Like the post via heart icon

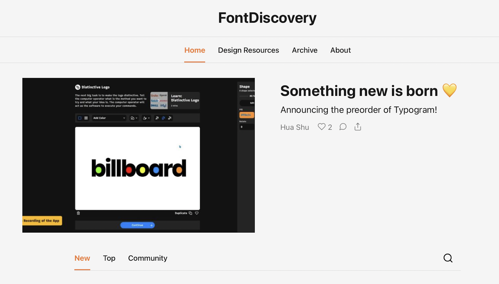322,127
